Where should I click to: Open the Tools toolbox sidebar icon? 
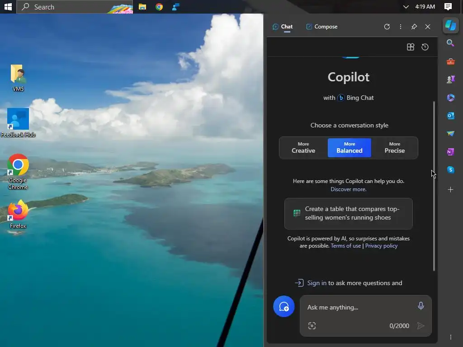451,61
